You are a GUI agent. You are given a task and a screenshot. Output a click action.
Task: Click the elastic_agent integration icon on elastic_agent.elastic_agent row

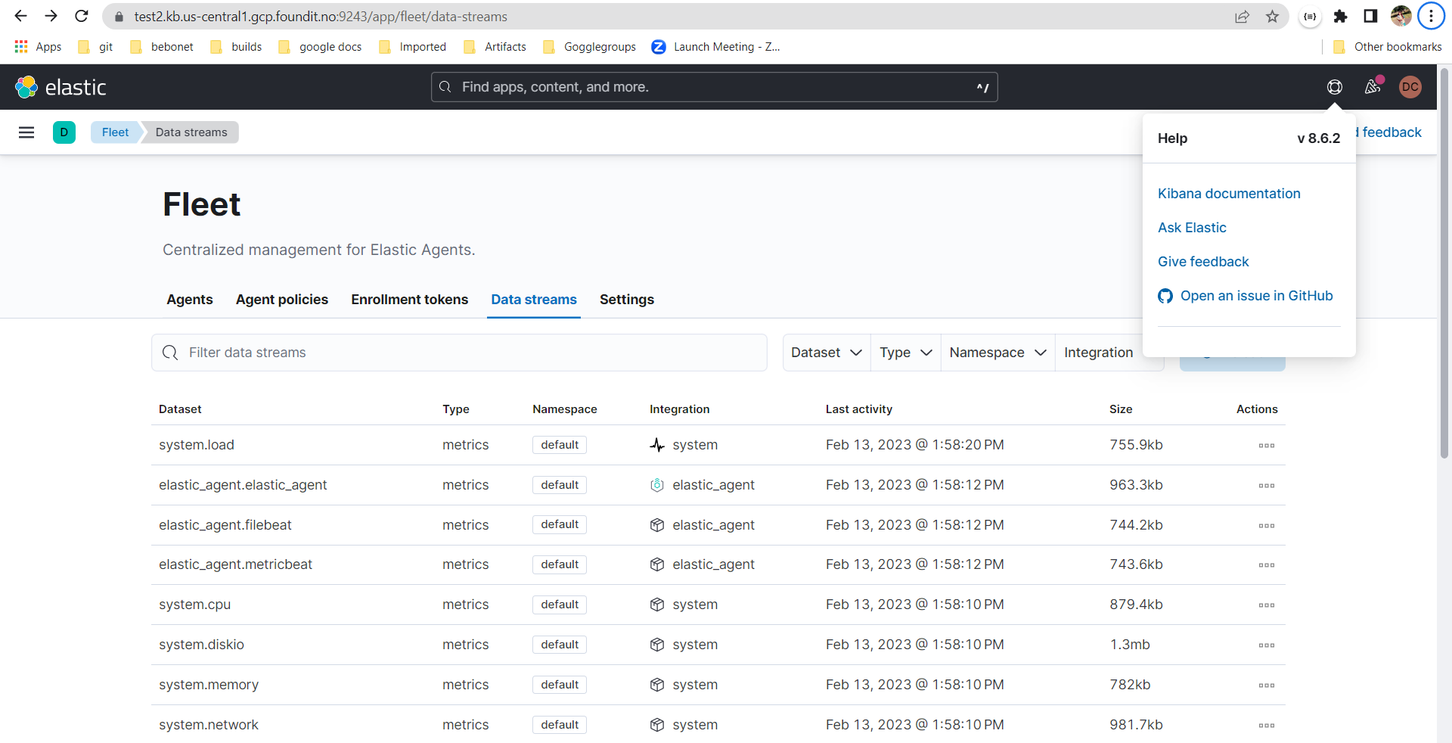click(656, 485)
